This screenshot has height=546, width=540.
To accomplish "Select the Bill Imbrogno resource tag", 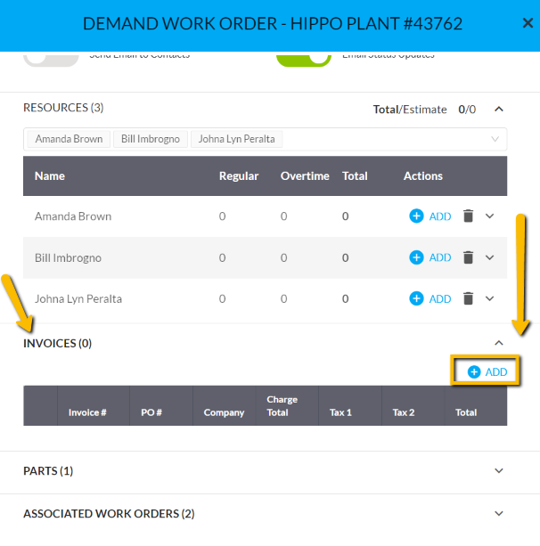I will [151, 139].
